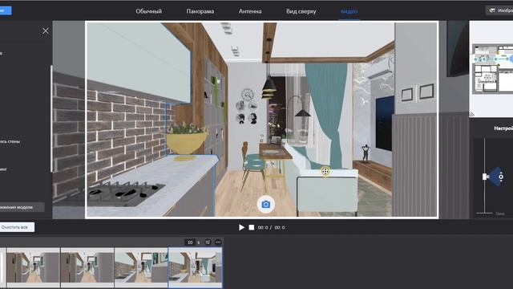Viewport: 513px width, 289px height.
Task: Click the left panel scrollbar
Action: tap(51, 119)
